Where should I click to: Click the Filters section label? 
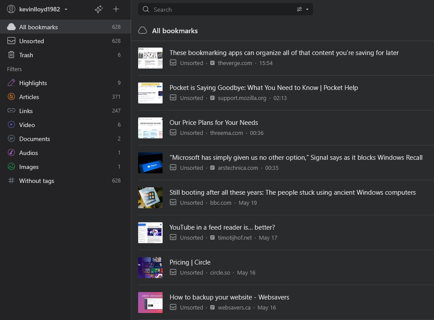coord(14,69)
